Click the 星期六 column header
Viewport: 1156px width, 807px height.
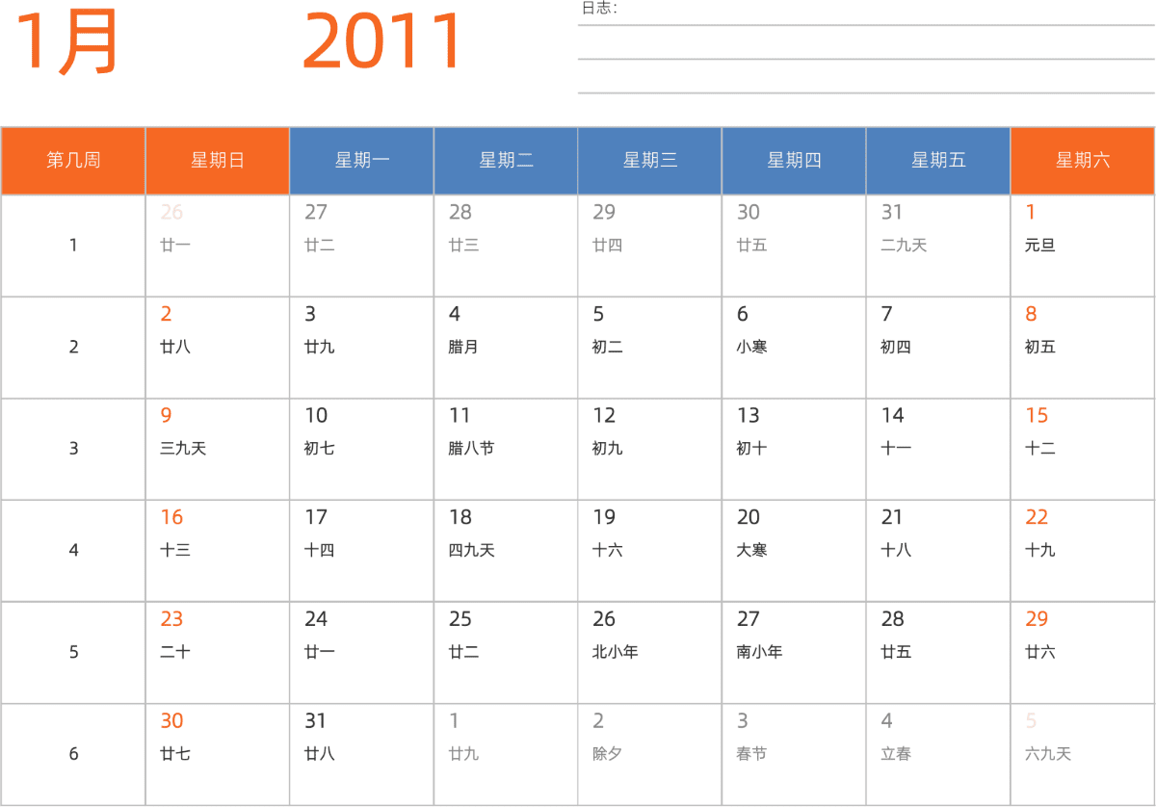1083,161
